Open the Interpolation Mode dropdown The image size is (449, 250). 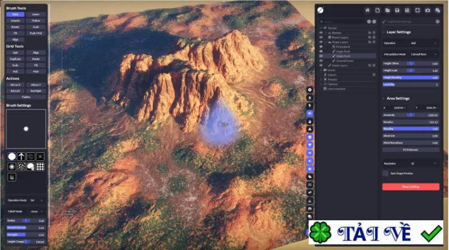point(424,54)
